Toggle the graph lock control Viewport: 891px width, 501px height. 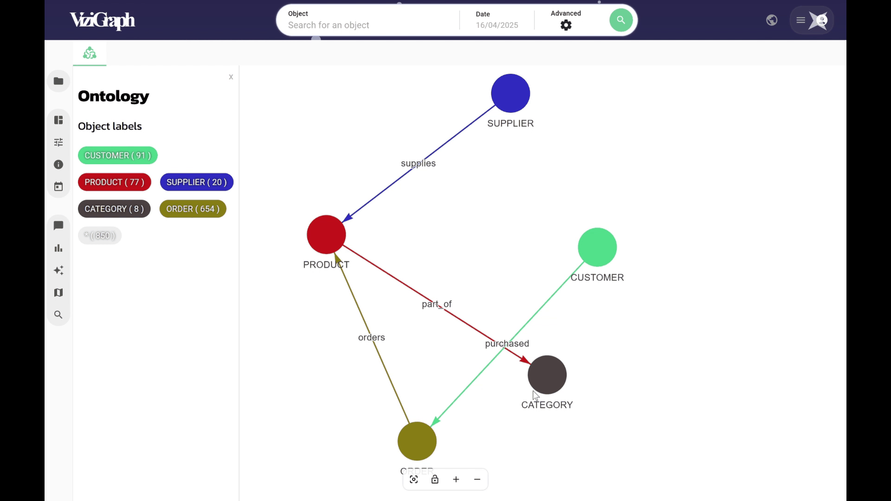pyautogui.click(x=435, y=479)
